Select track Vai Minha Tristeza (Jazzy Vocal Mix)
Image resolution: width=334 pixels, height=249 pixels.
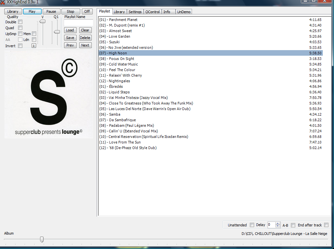pyautogui.click(x=211, y=98)
